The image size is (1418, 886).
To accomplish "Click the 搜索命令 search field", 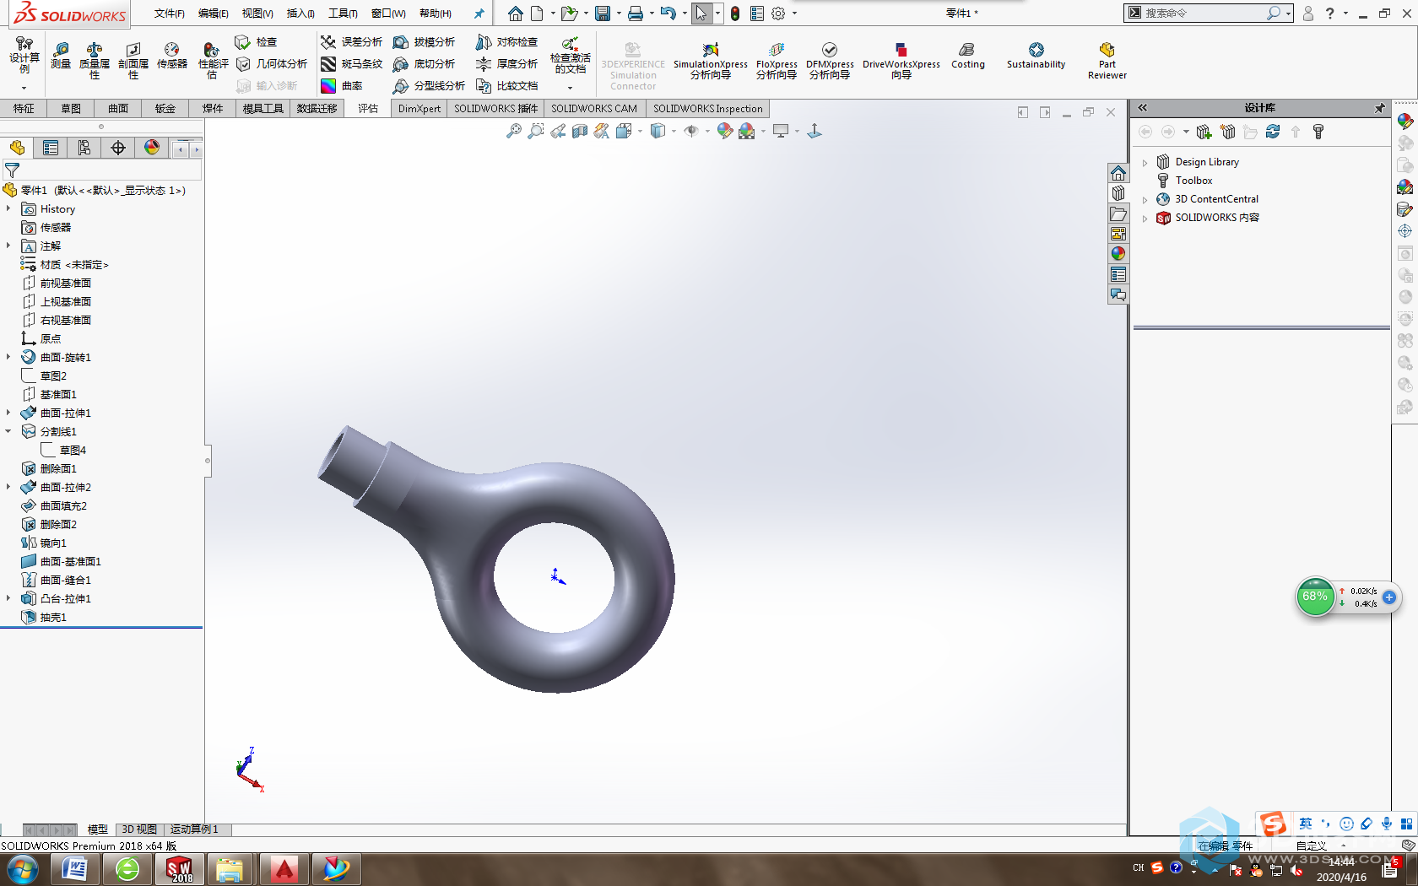I will (1203, 14).
